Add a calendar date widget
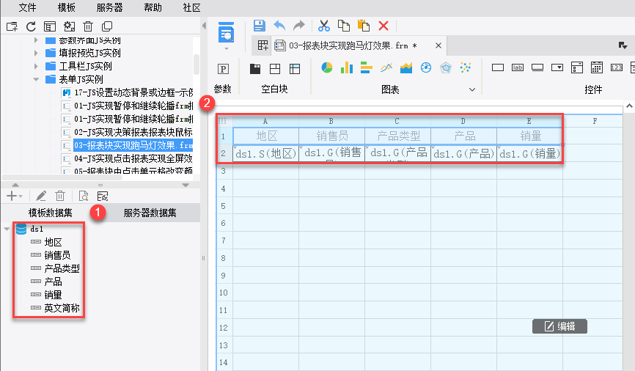635x371 pixels. point(597,67)
